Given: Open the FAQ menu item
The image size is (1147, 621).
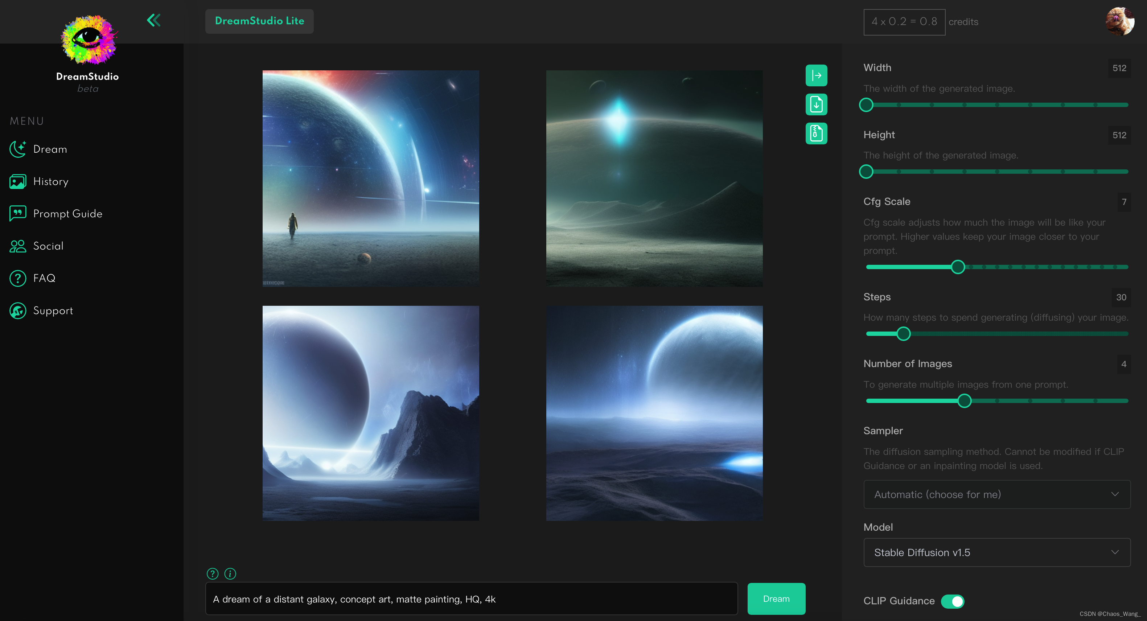Looking at the screenshot, I should click(x=44, y=278).
